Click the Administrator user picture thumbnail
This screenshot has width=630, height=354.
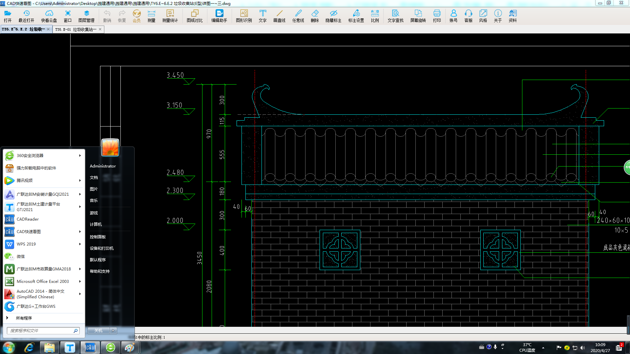[110, 147]
